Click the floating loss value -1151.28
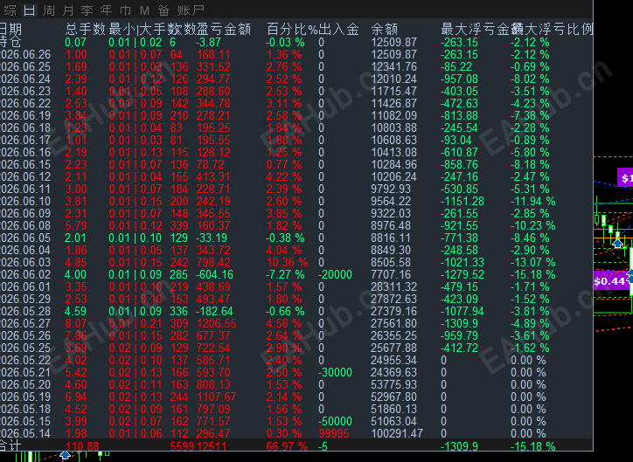Screen dimensions: 633x462 click(463, 201)
